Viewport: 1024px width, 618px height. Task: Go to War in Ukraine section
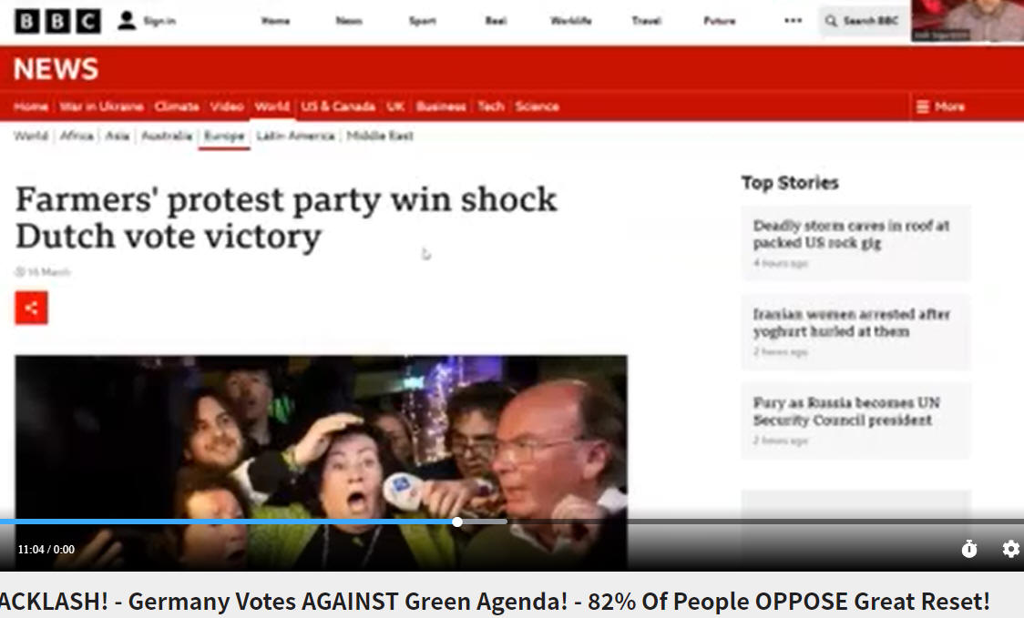tap(101, 106)
